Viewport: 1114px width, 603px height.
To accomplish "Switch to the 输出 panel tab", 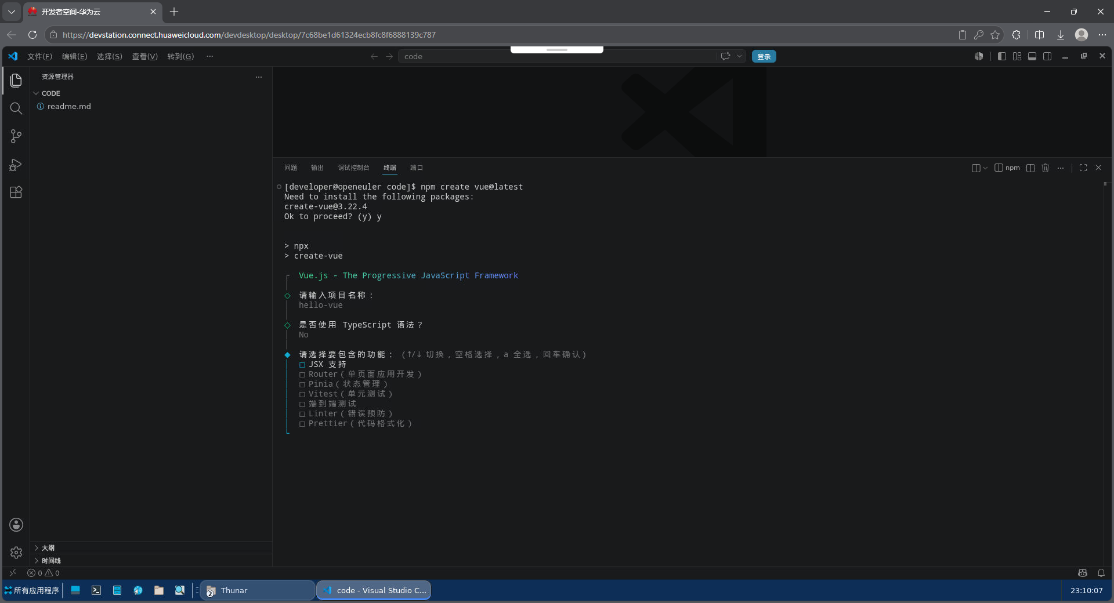I will click(317, 168).
